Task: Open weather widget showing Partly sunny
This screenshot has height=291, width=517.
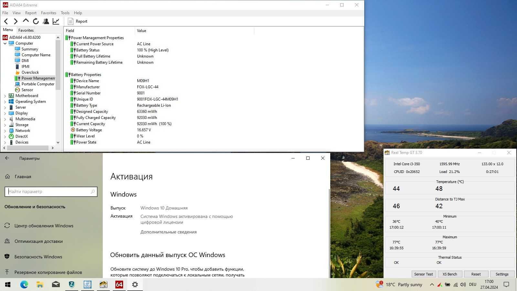Action: click(399, 285)
